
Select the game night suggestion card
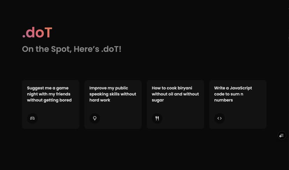(x=51, y=104)
